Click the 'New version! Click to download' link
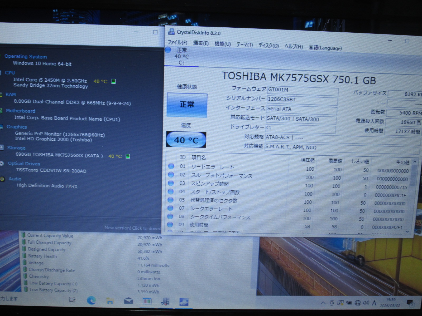This screenshot has width=422, height=316. point(132,228)
